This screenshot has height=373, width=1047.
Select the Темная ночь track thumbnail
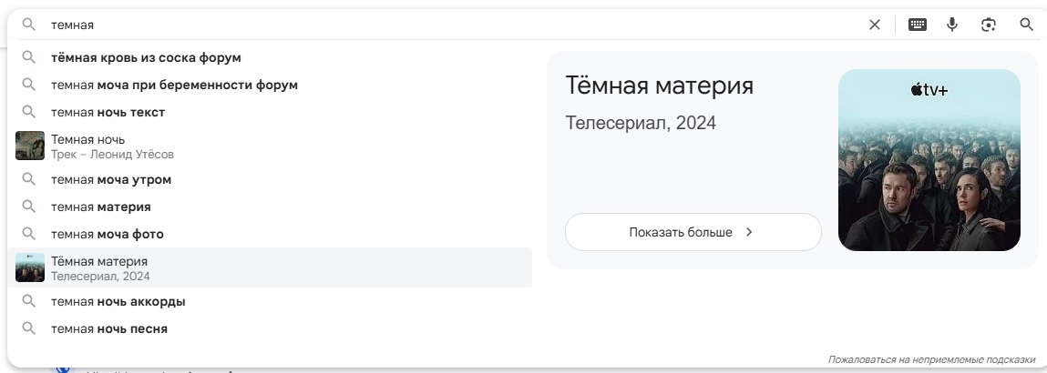point(30,146)
